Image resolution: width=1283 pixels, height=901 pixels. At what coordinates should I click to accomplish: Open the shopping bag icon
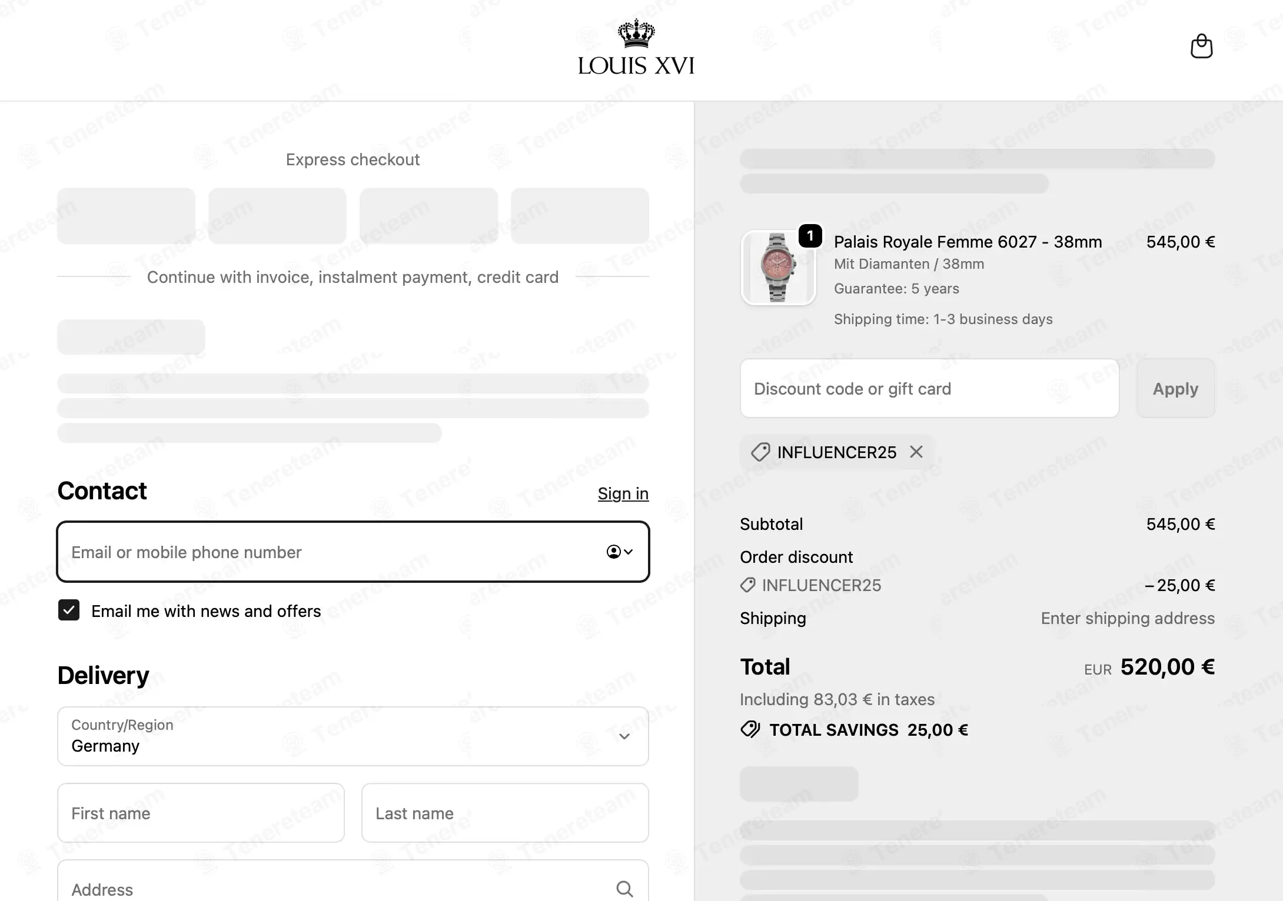(1201, 46)
